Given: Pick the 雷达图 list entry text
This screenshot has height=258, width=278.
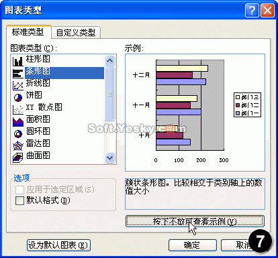Looking at the screenshot, I should [x=38, y=143].
